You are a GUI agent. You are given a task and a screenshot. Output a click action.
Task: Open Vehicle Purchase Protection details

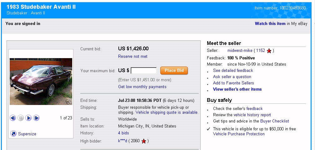click(x=239, y=134)
